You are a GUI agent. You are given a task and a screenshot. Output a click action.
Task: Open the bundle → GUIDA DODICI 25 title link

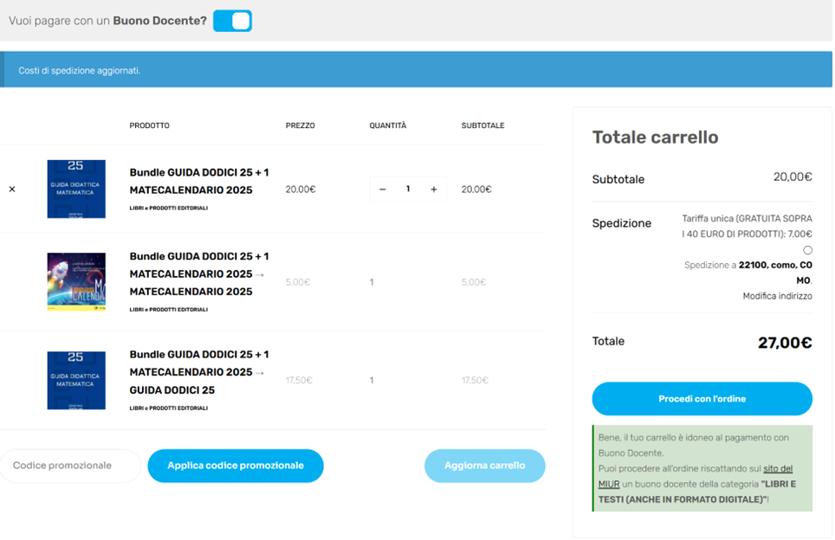click(x=199, y=372)
